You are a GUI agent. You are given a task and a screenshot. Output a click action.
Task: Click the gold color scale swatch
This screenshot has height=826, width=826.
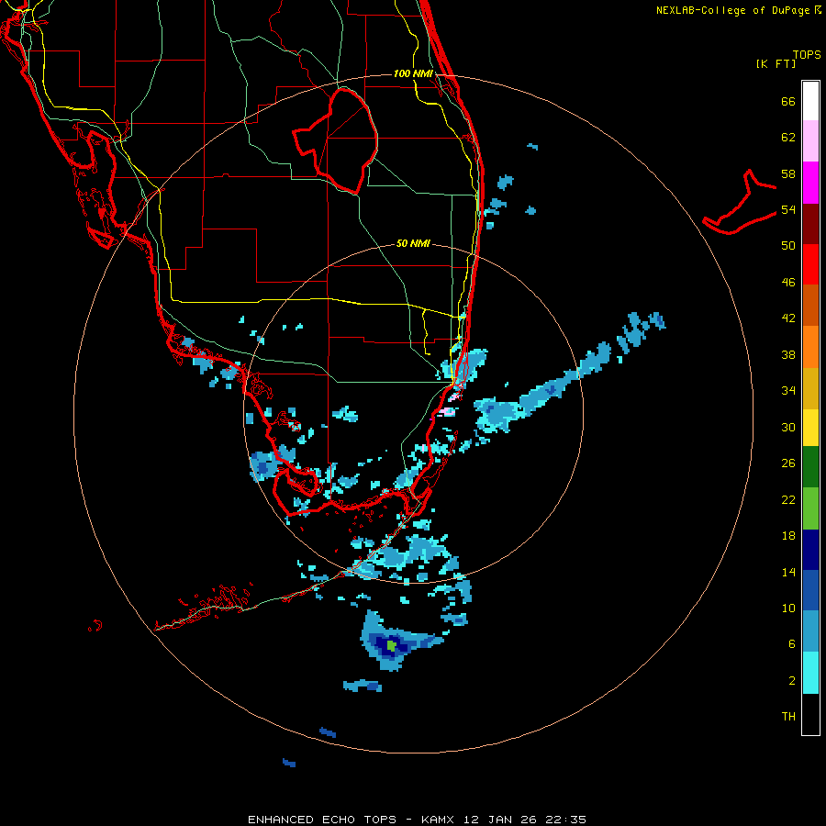click(810, 388)
